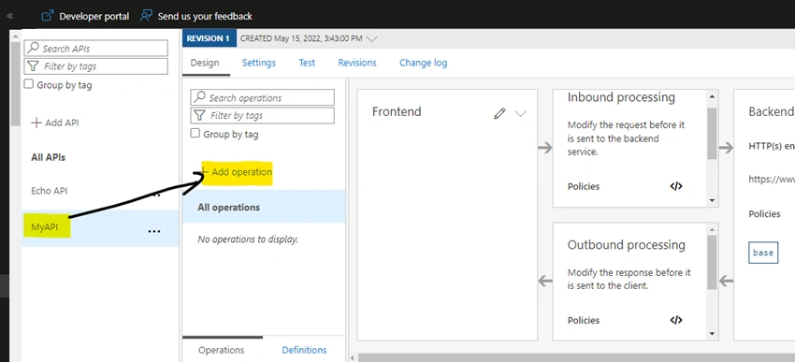This screenshot has height=362, width=795.
Task: Switch to the Settings tab
Action: pos(259,63)
